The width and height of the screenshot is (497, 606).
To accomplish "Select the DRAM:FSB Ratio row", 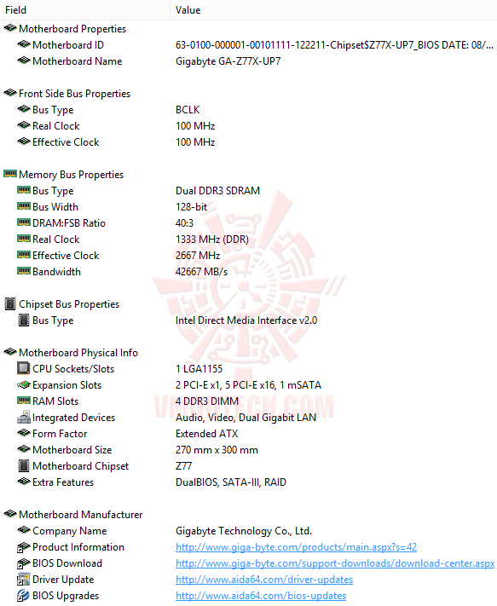I will coord(249,223).
